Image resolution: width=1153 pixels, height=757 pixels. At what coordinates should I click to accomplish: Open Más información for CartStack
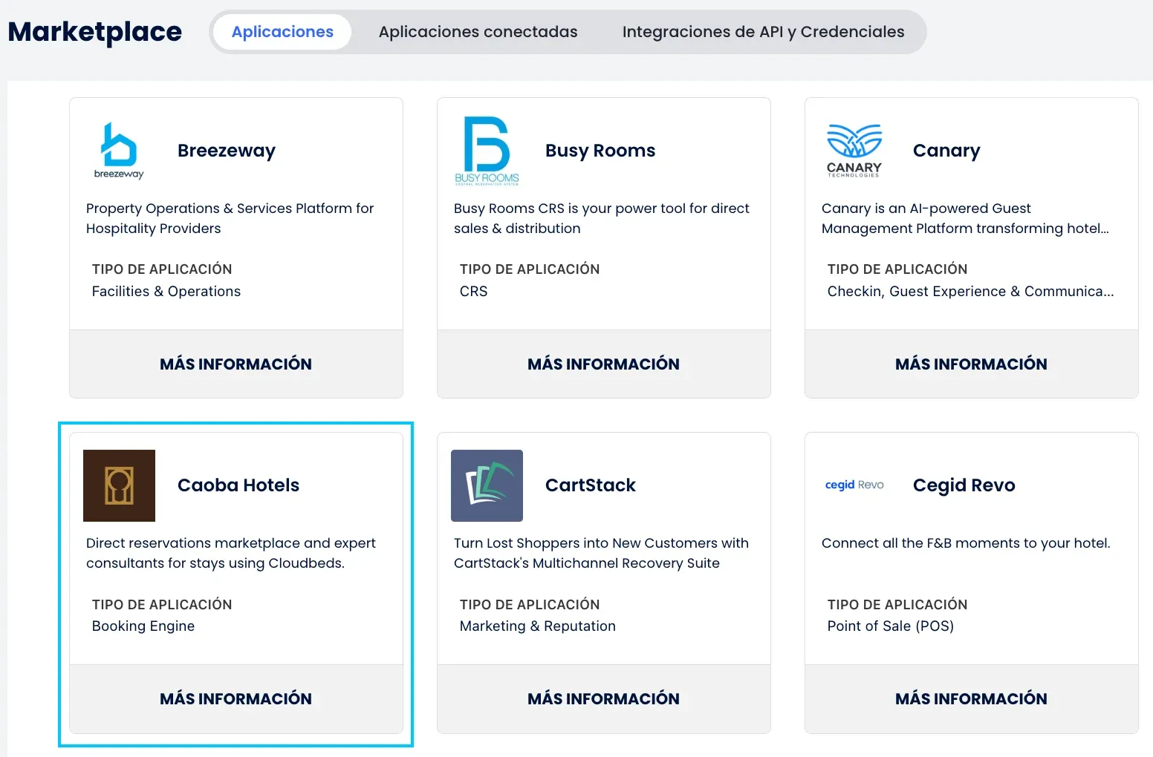pyautogui.click(x=604, y=698)
